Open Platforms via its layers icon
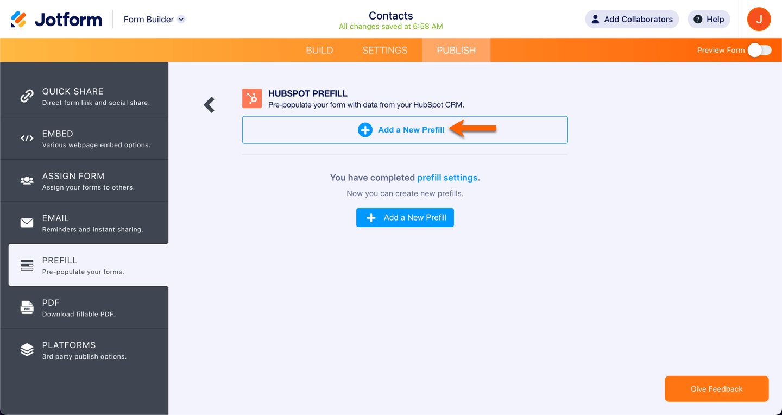Viewport: 782px width, 415px height. (27, 350)
